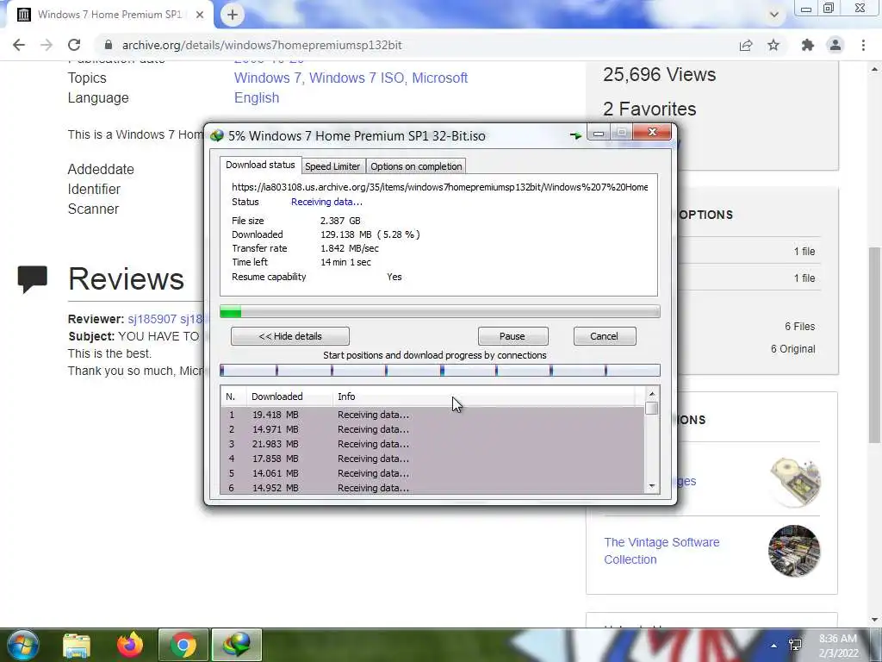882x662 pixels.
Task: Open reviewer sj185907 profile link
Action: tap(152, 319)
